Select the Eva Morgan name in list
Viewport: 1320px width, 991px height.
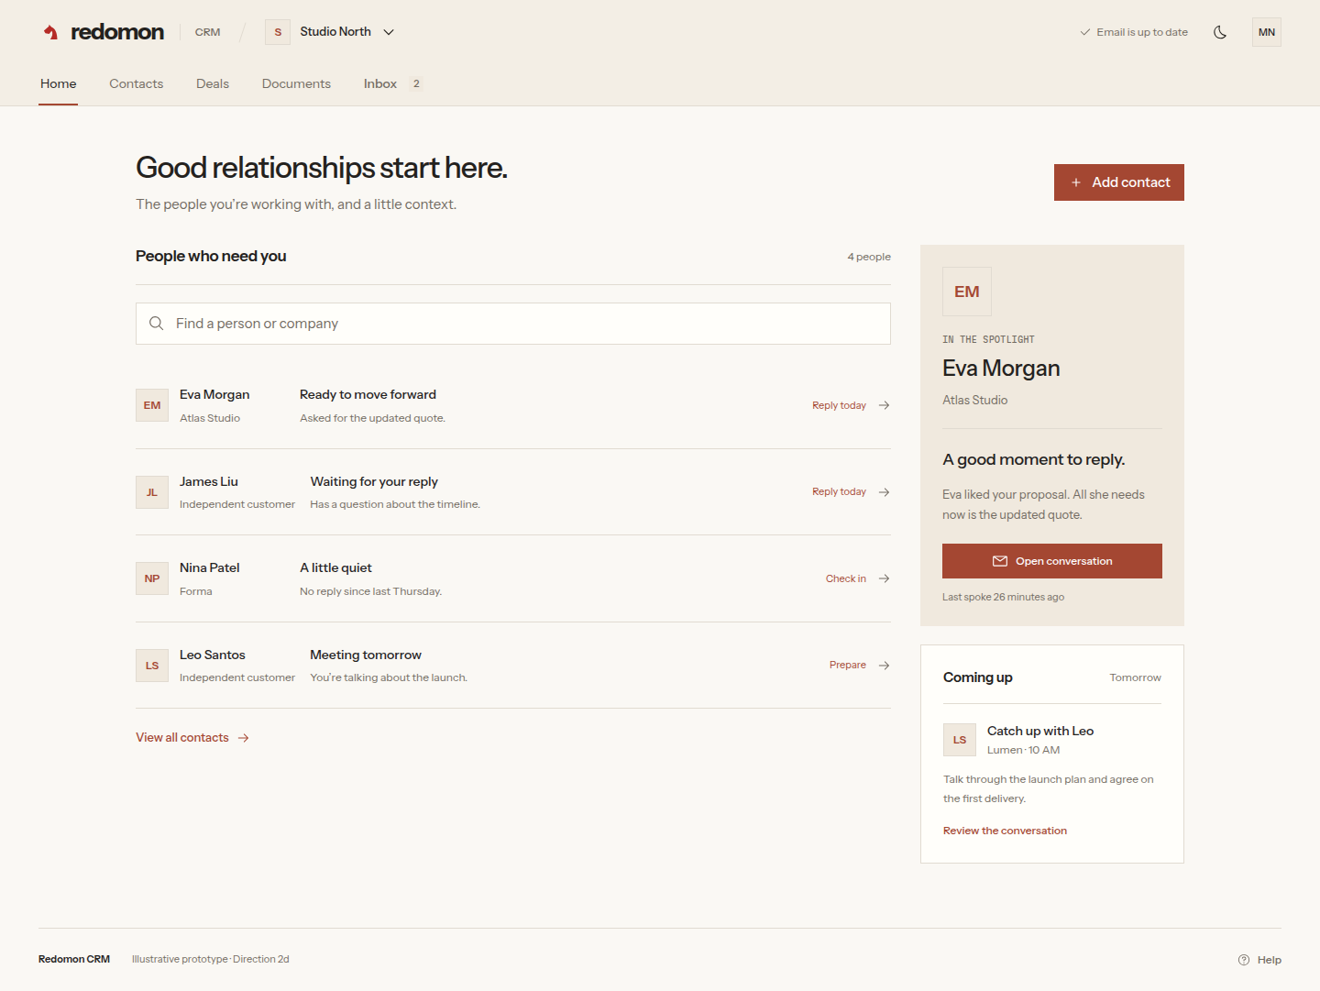pos(214,395)
